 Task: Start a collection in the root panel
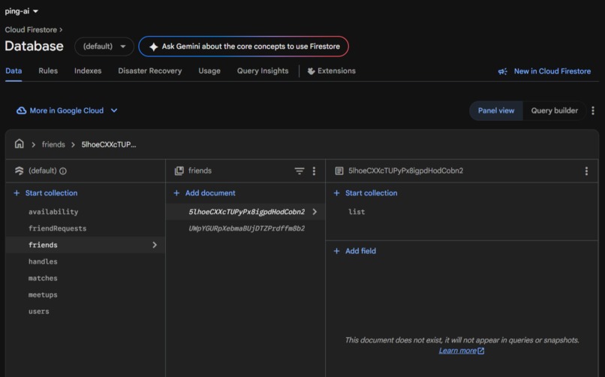(x=46, y=193)
